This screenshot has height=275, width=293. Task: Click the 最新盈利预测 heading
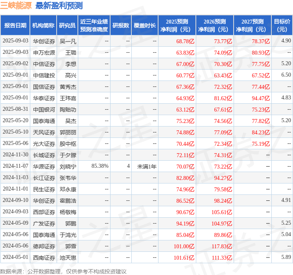coord(59,5)
